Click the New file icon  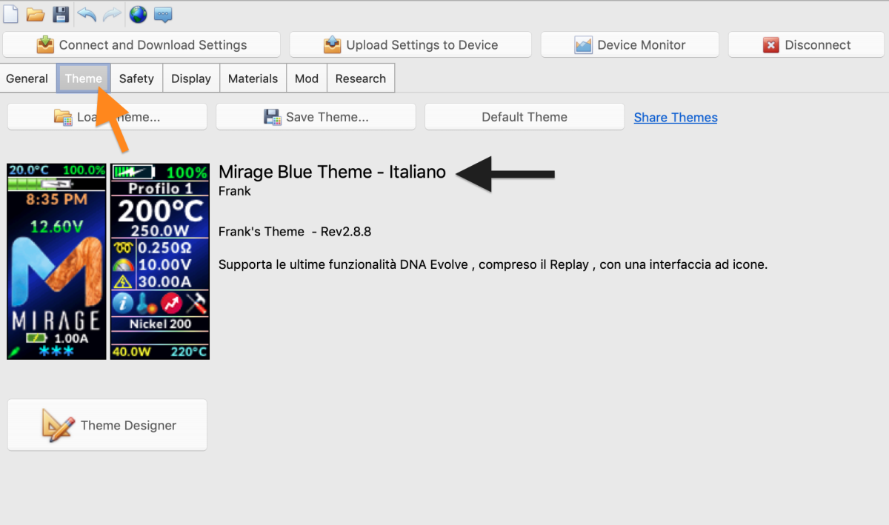click(11, 14)
